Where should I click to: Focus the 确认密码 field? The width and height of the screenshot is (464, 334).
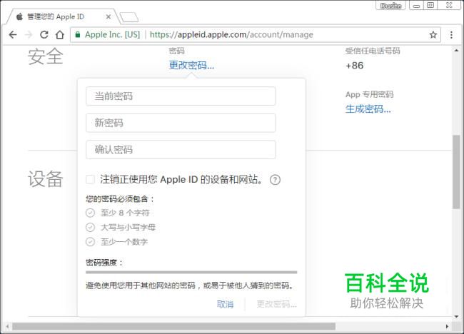pos(181,150)
